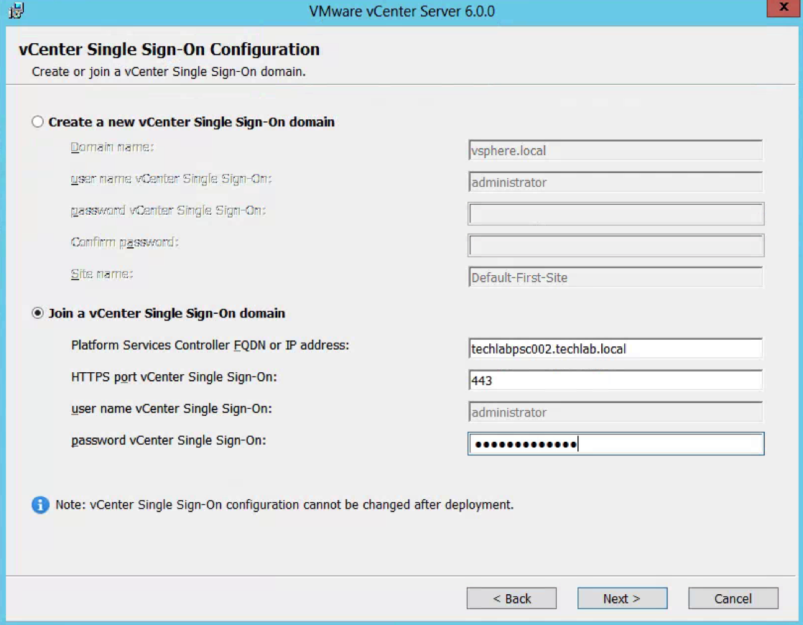Cancel the vCenter Server installation
Screen dimensions: 803x625
[x=733, y=598]
